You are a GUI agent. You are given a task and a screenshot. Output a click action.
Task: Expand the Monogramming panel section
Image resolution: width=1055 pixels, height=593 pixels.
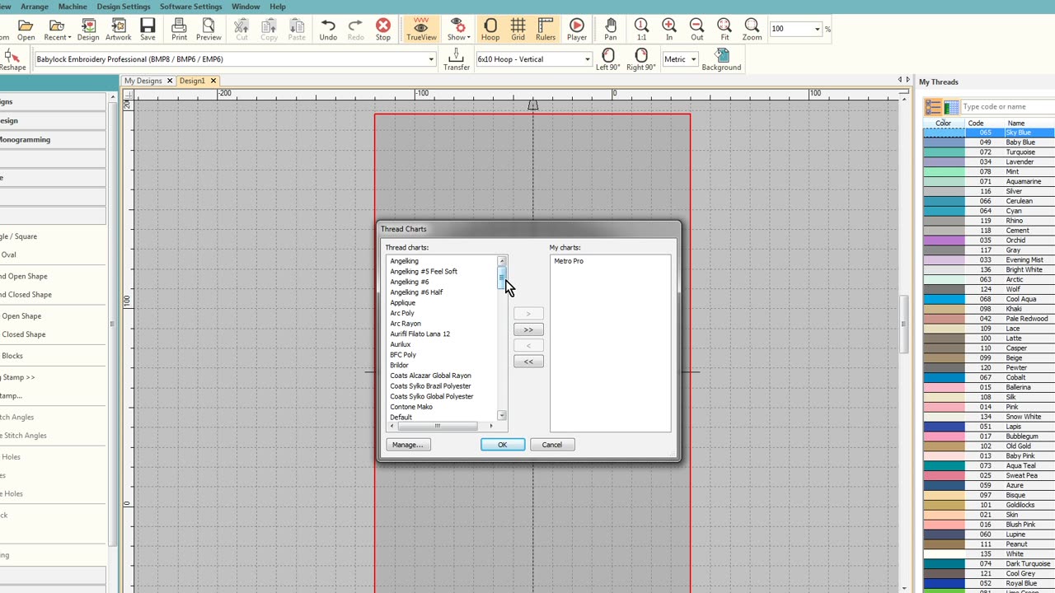click(x=51, y=140)
